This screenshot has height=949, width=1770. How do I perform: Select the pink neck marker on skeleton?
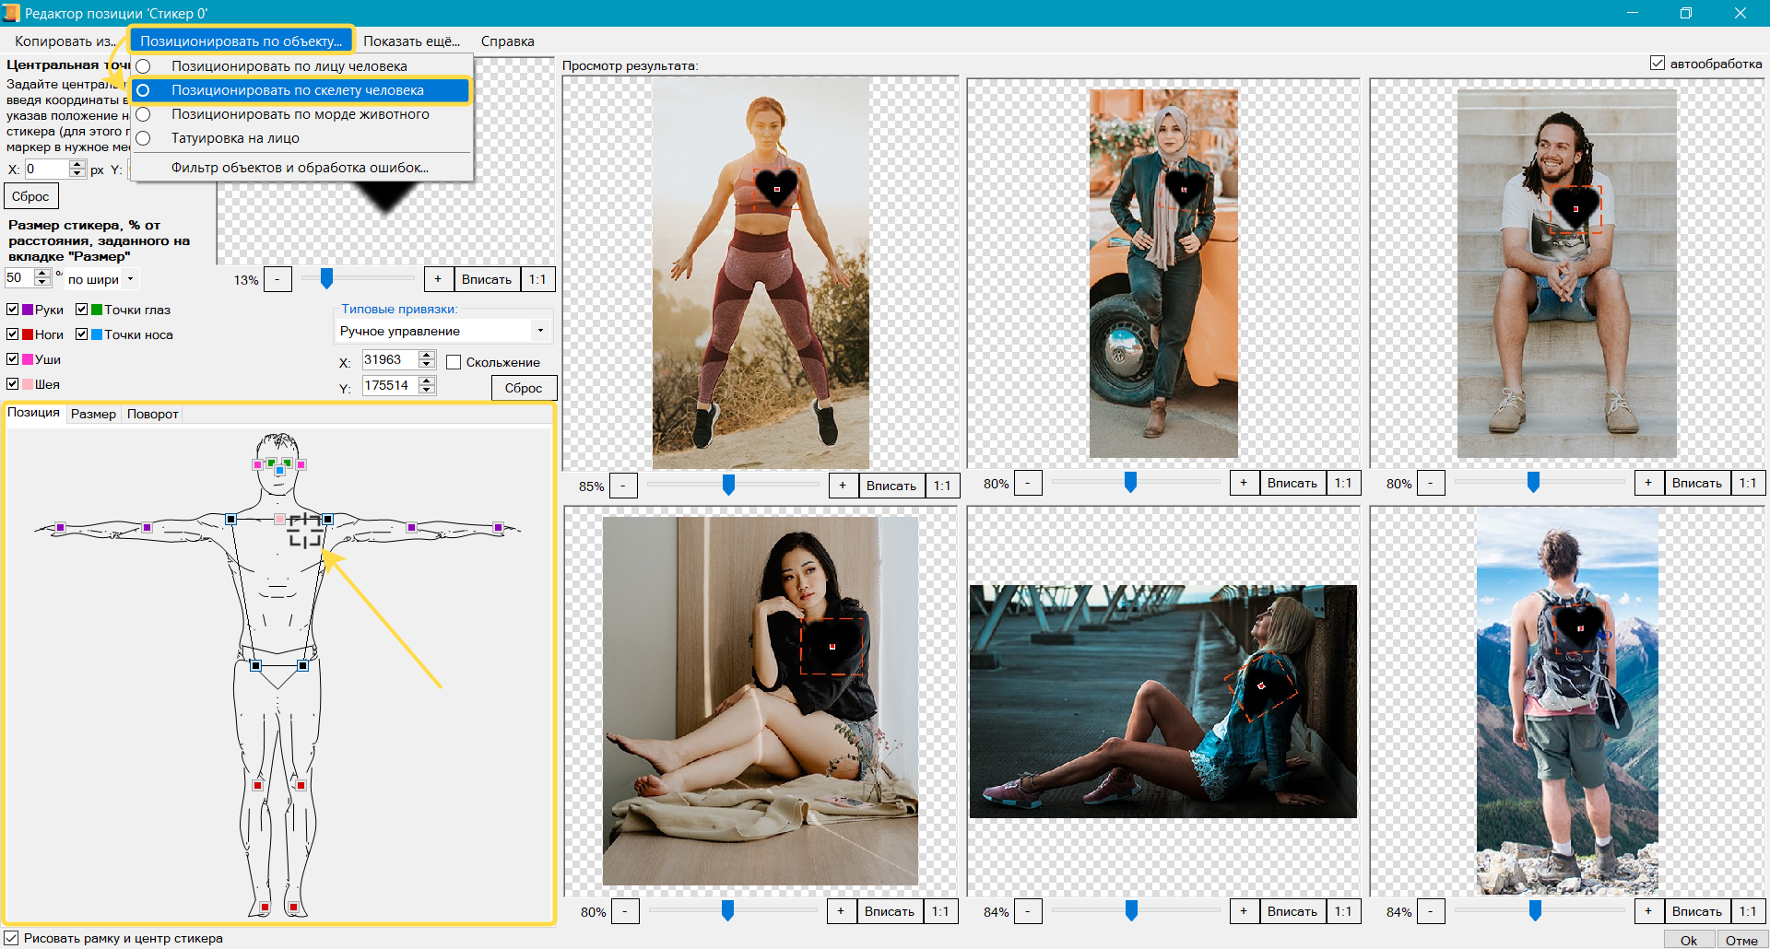coord(279,520)
